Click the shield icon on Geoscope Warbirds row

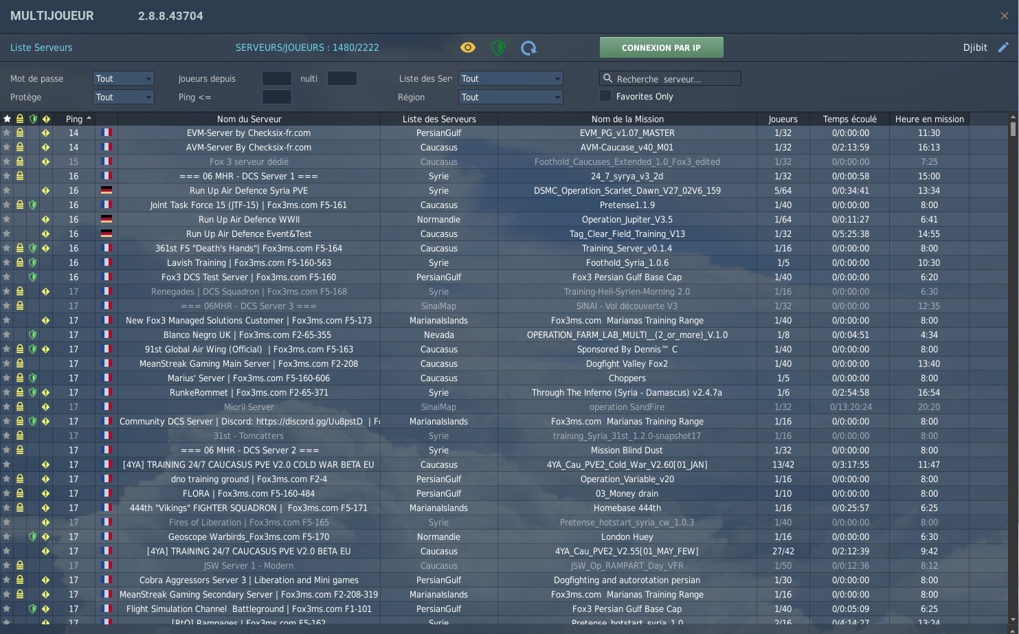point(33,536)
